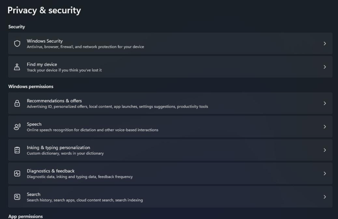Click the chevron for Recommendations & offers
Screen dimensions: 338x219
coord(325,103)
